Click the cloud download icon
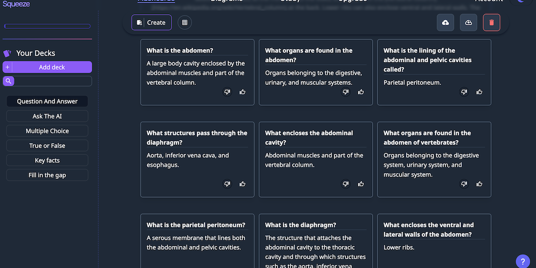 (468, 23)
